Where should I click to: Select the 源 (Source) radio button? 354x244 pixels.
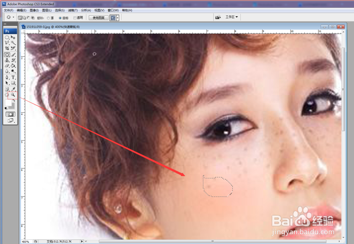[49, 17]
